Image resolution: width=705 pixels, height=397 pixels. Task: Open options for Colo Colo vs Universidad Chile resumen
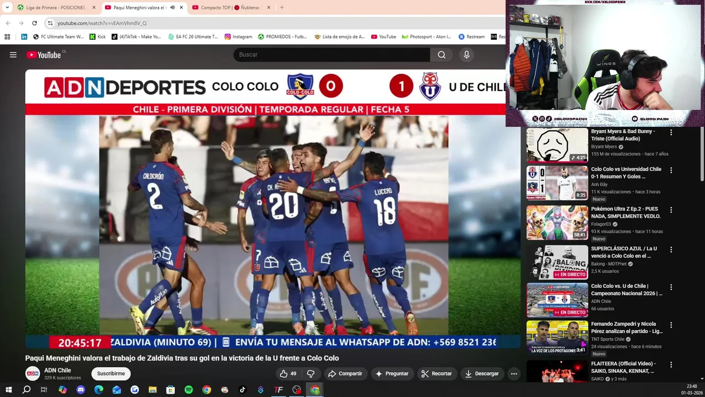tap(671, 170)
